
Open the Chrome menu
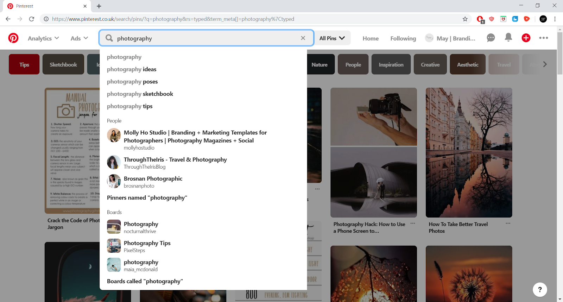[x=555, y=19]
